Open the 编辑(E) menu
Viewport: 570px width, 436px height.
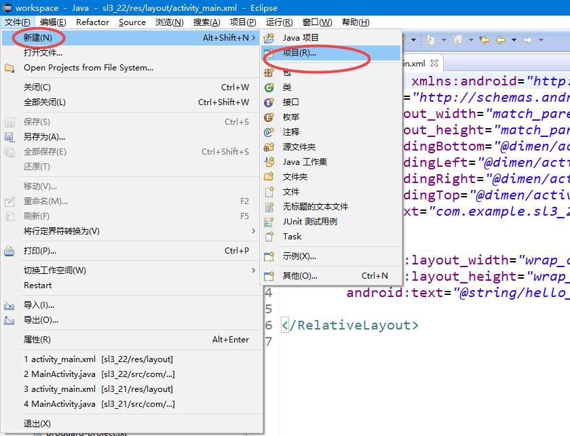(x=53, y=22)
